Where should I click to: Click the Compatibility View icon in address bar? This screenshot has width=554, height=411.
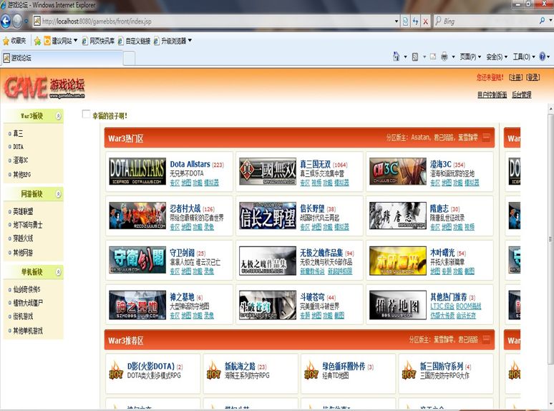click(405, 21)
